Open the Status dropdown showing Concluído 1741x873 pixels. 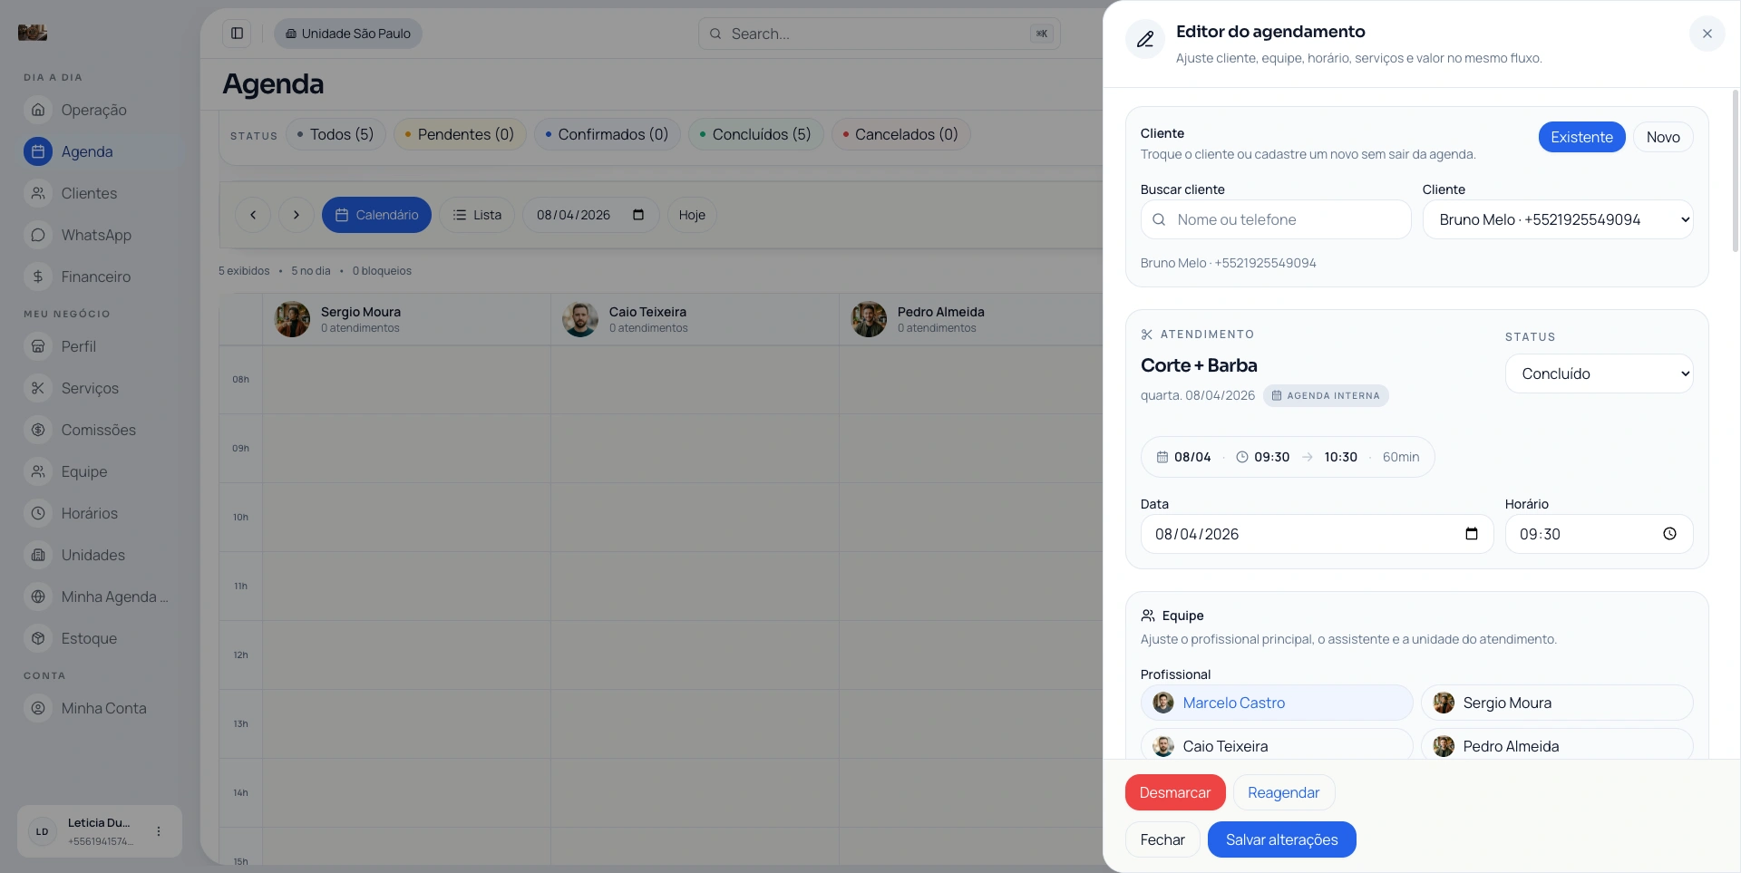1600,373
